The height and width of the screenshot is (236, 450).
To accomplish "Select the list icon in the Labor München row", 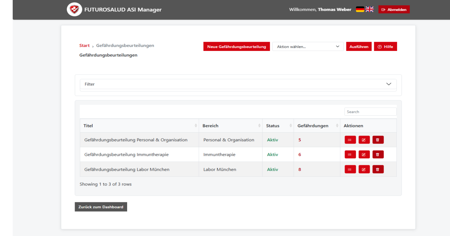I will [x=350, y=169].
